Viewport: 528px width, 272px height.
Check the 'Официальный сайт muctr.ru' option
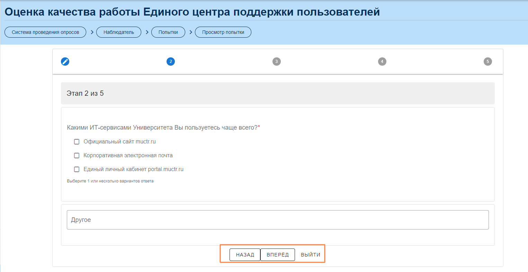[77, 142]
